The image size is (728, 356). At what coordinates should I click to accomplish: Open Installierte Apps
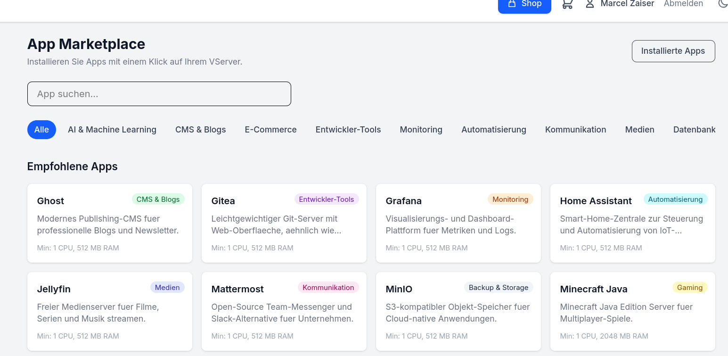[673, 51]
